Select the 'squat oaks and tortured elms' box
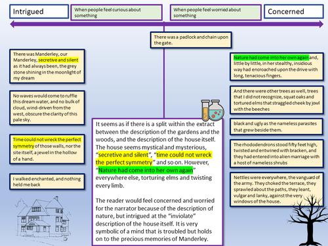Screen dimensions: 328x246 click(x=277, y=100)
